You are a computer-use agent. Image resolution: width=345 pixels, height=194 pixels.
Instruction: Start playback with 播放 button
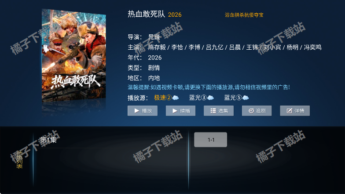click(143, 111)
